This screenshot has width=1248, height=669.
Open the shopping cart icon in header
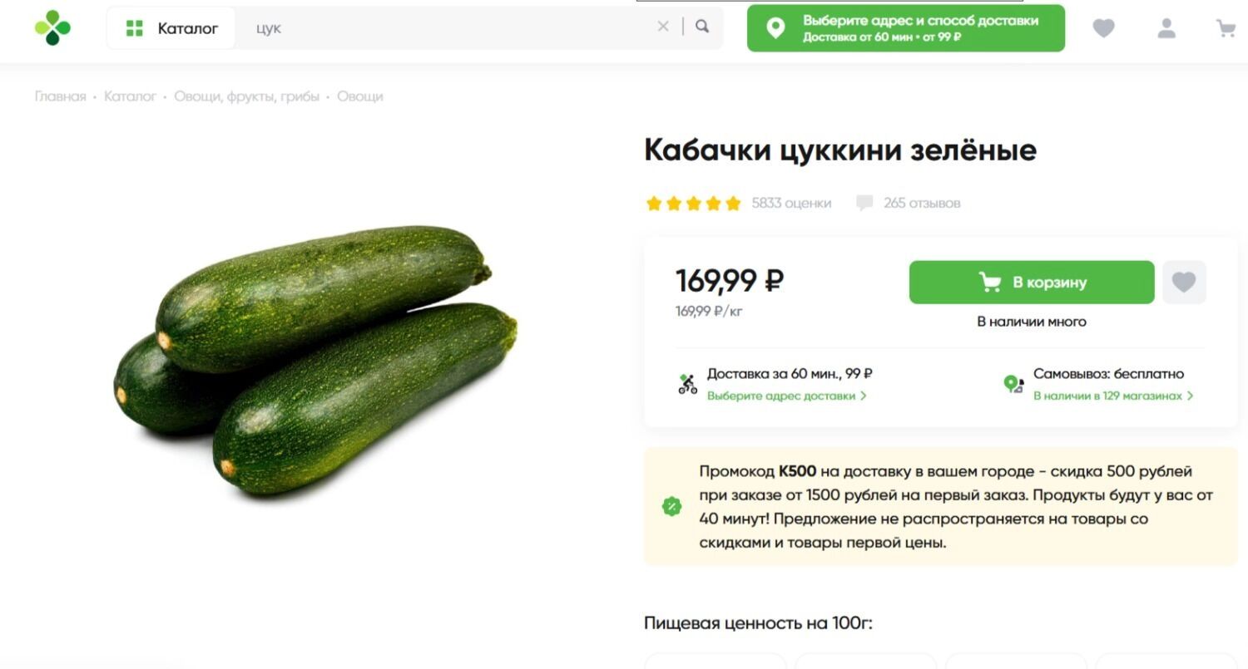[1225, 27]
